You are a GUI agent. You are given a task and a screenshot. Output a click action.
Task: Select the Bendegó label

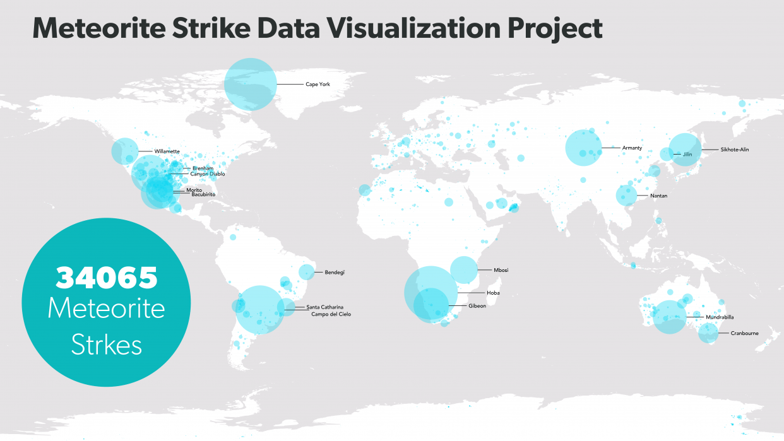click(333, 272)
